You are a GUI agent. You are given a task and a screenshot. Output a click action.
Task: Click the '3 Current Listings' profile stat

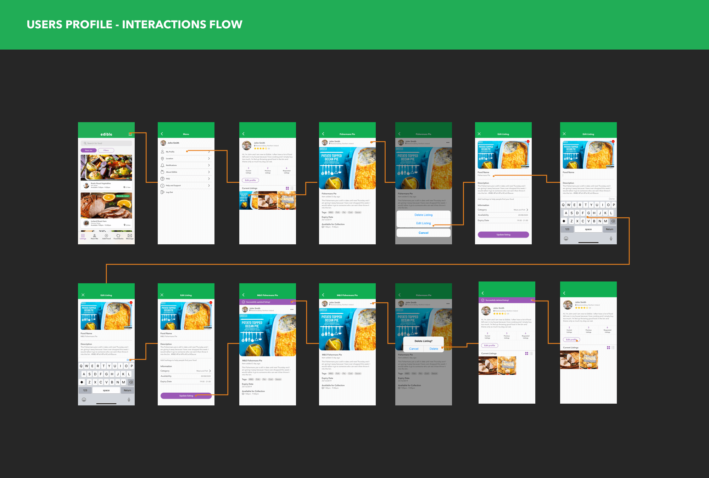pos(249,170)
